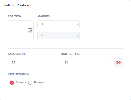Click the right-align position icon
The height and width of the screenshot is (100, 131).
pos(30,30)
